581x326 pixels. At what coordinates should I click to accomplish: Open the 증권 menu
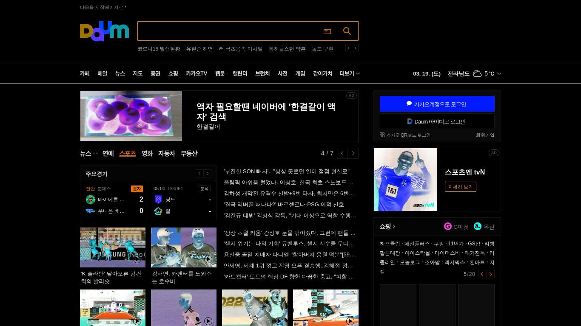[155, 73]
